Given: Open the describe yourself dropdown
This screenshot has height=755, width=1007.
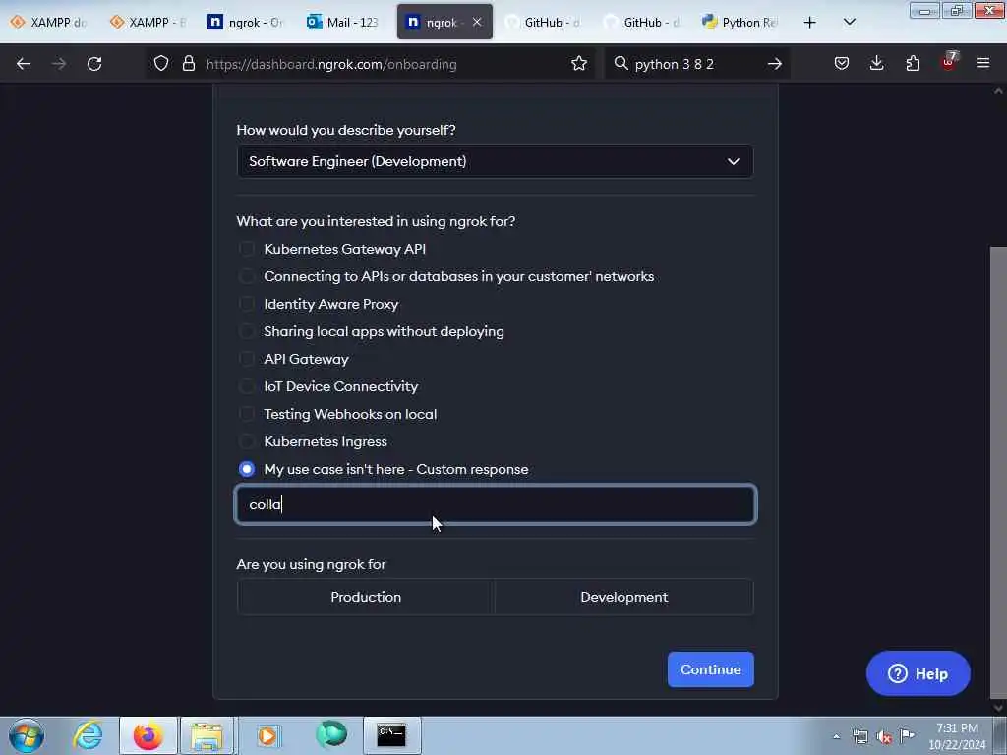Looking at the screenshot, I should (x=496, y=161).
